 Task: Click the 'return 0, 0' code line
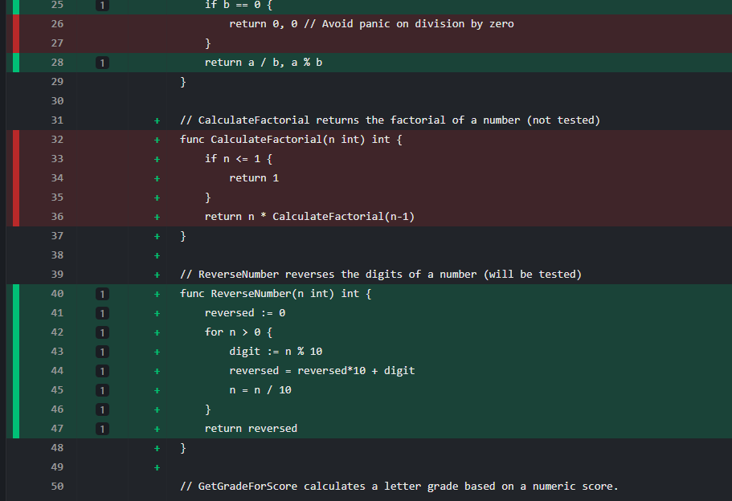pos(370,24)
